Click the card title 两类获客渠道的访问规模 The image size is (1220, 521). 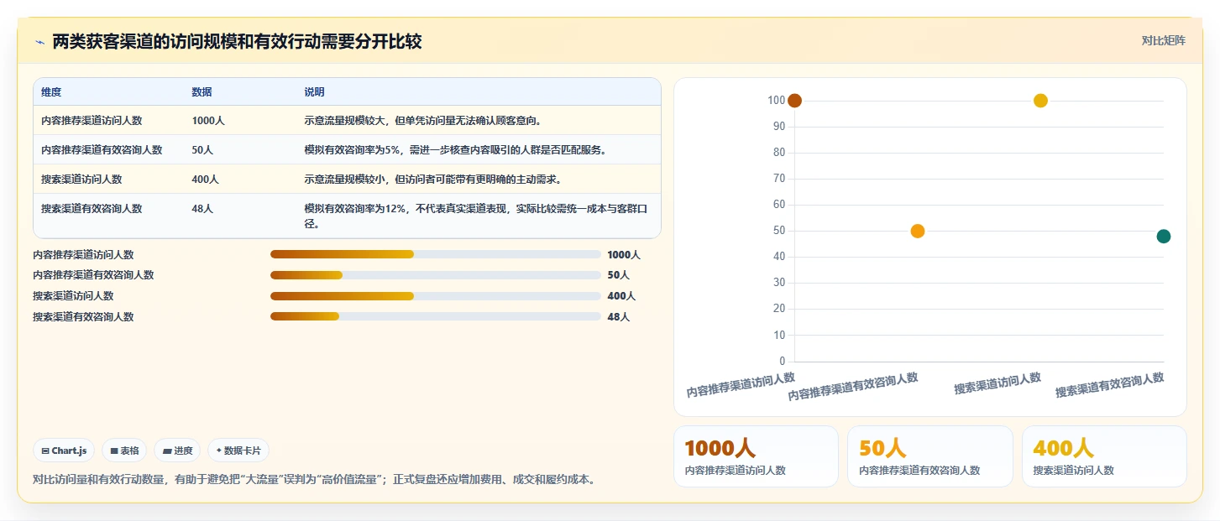click(237, 42)
